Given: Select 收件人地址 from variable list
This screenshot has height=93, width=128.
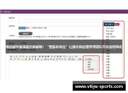Looking at the screenshot, I should coord(110,31).
